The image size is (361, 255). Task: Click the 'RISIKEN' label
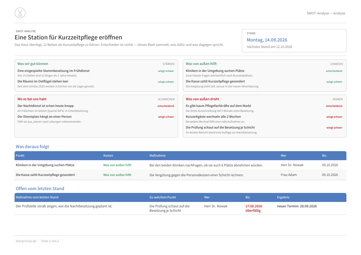coord(338,99)
